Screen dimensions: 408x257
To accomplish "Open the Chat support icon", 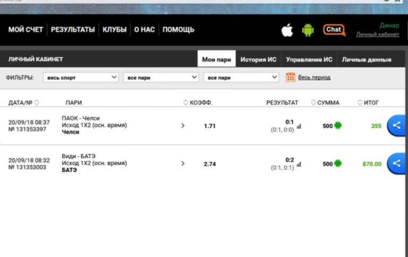I will (334, 30).
